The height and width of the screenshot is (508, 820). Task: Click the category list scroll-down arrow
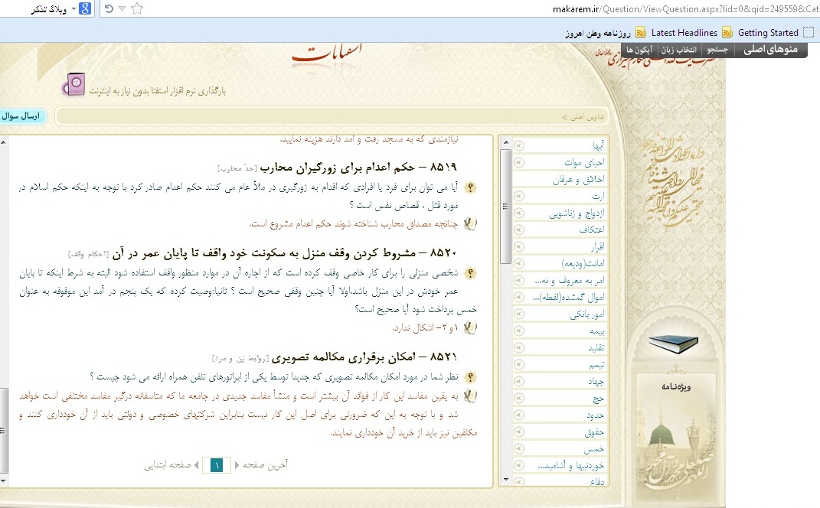[505, 479]
